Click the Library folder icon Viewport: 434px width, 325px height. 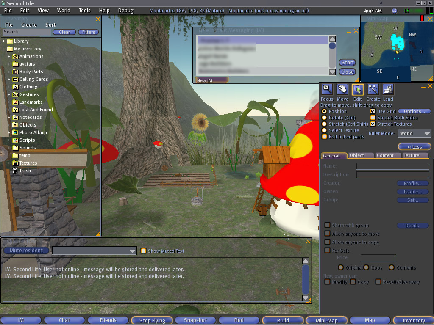pyautogui.click(x=10, y=41)
